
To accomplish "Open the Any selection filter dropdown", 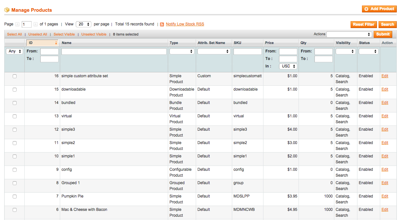I will [x=15, y=51].
